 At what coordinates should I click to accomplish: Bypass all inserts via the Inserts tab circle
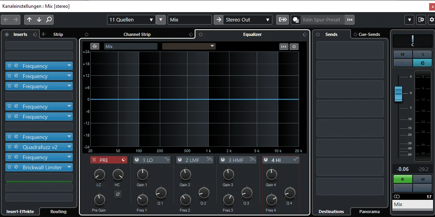[x=7, y=35]
